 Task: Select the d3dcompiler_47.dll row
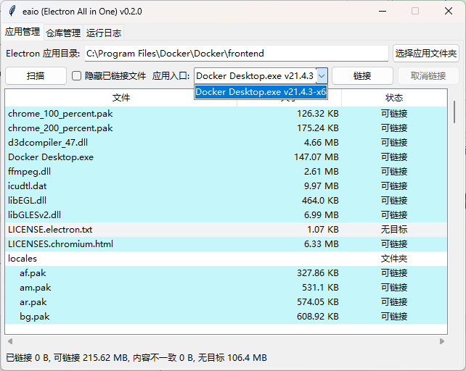[226, 143]
